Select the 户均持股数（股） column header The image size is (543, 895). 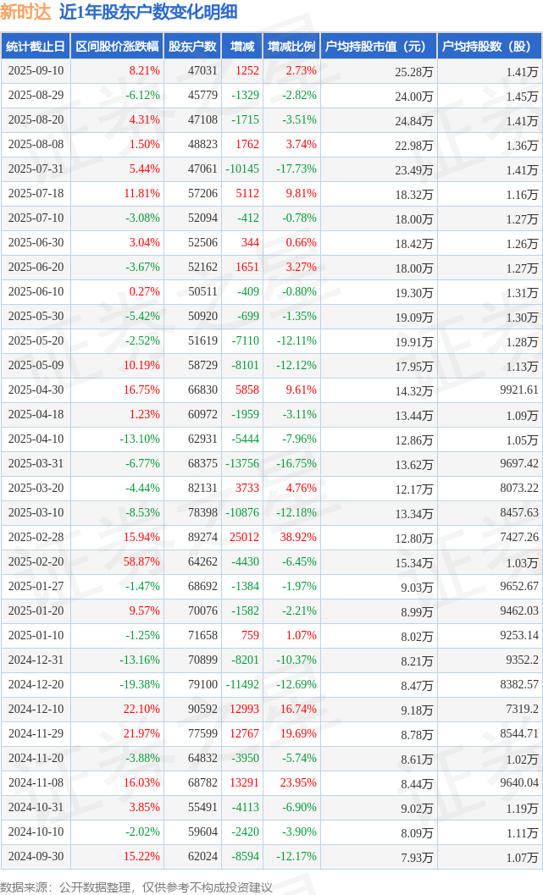[x=490, y=47]
